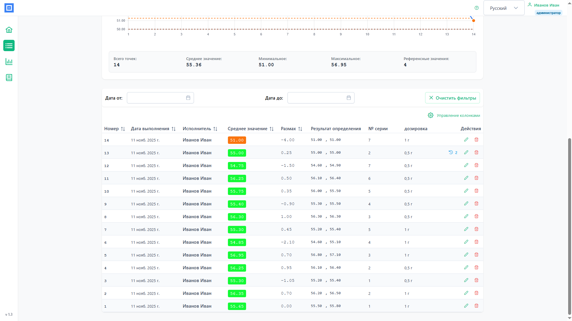Sort by Исполнитель column header
The image size is (572, 321).
click(x=215, y=129)
